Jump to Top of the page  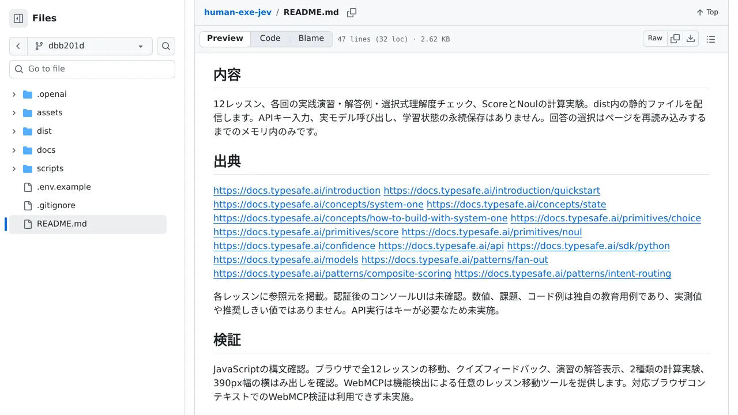(707, 12)
